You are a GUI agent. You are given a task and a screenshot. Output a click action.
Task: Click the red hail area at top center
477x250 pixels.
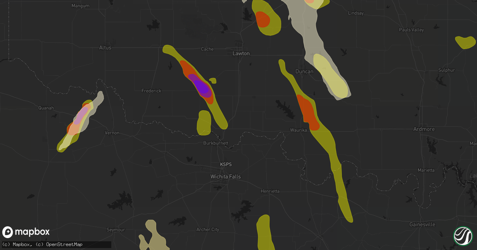[x=262, y=19]
